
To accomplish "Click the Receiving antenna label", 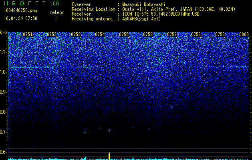I will click(x=92, y=19).
